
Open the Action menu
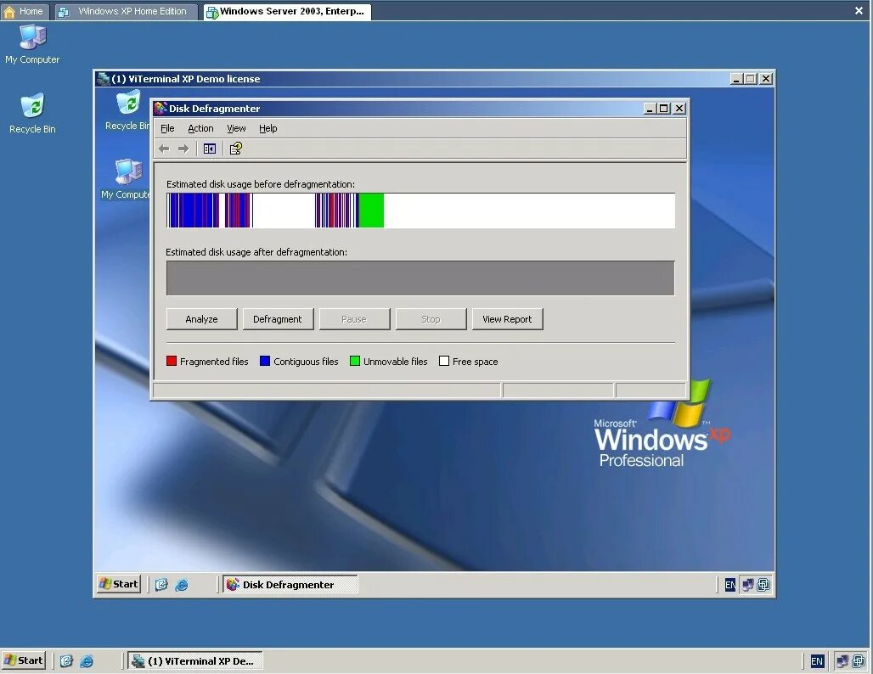click(200, 128)
